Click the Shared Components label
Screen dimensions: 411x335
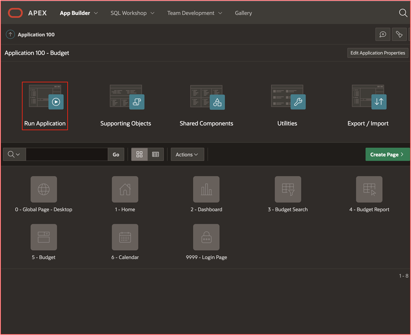(x=206, y=124)
